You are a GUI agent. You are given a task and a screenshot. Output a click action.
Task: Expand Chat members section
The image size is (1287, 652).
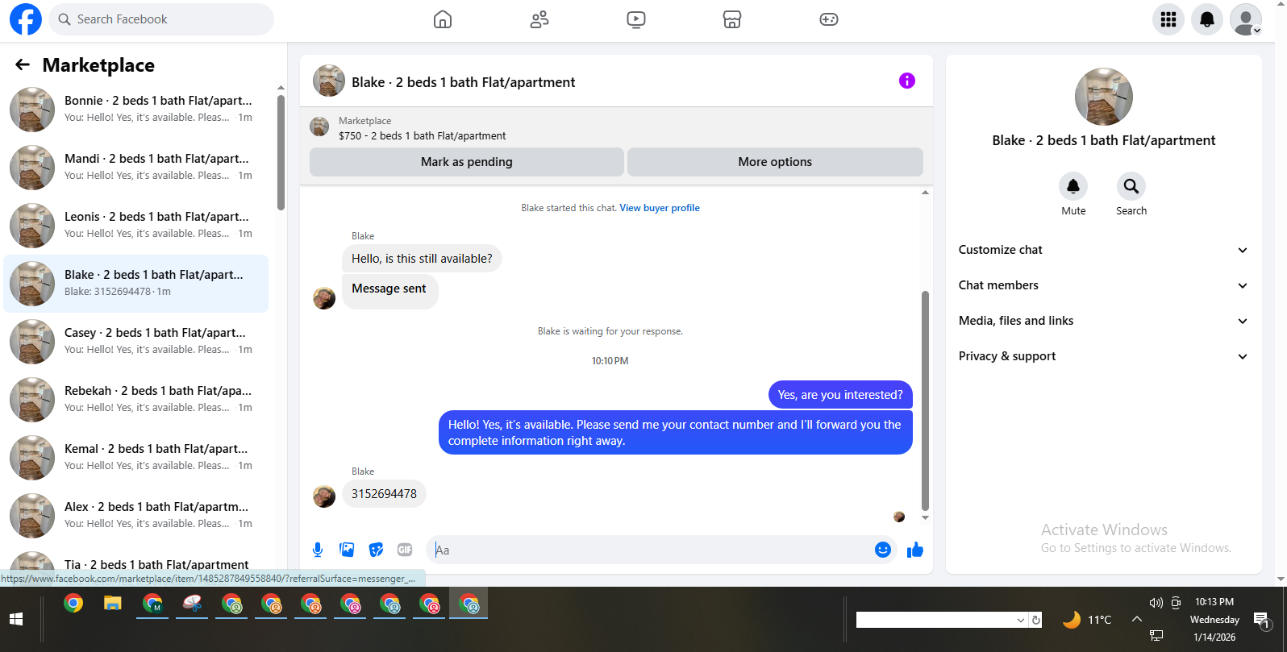1103,285
